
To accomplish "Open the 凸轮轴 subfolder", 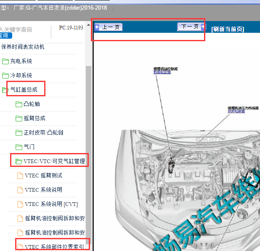I will tap(32, 104).
